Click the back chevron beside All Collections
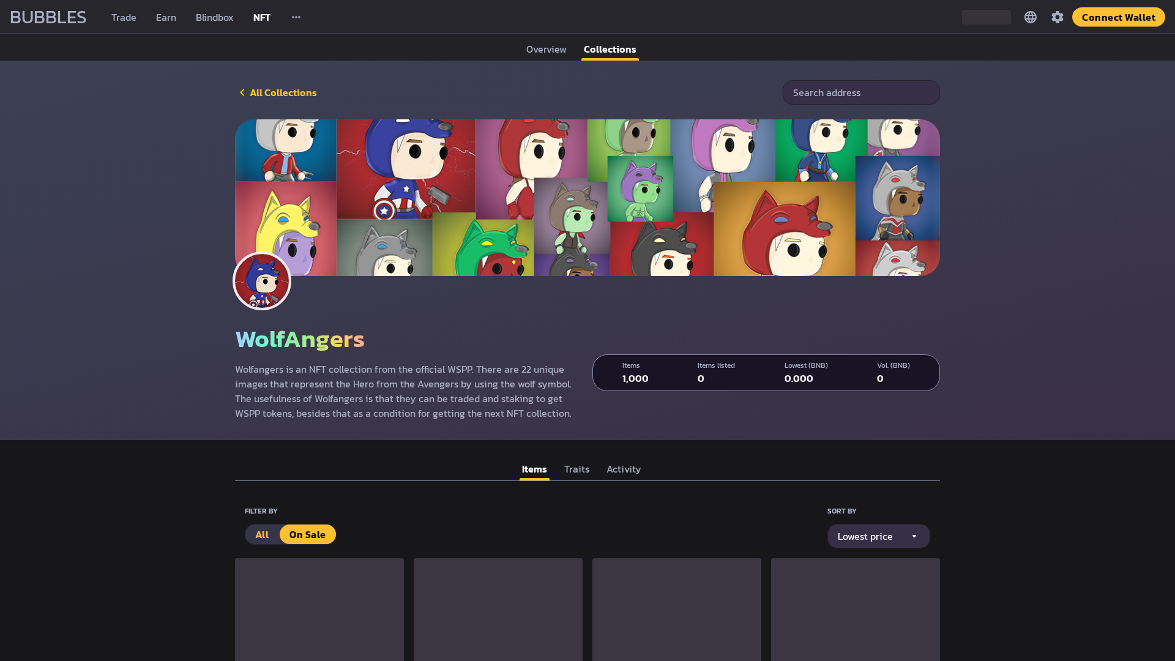1175x661 pixels. coord(242,92)
